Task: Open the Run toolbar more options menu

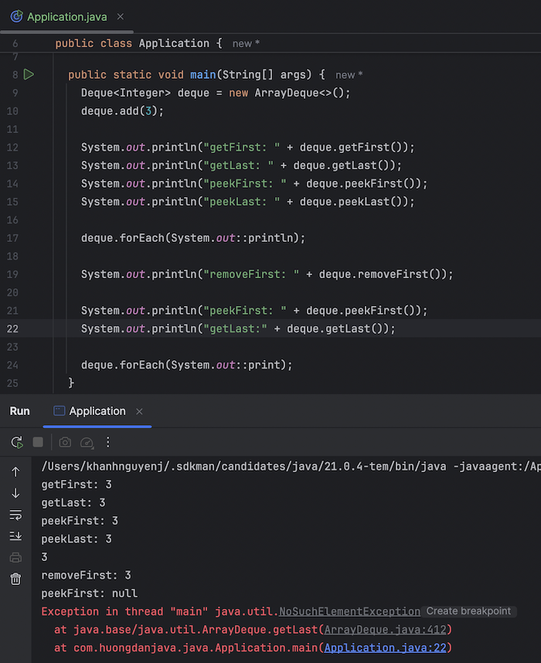Action: (108, 442)
